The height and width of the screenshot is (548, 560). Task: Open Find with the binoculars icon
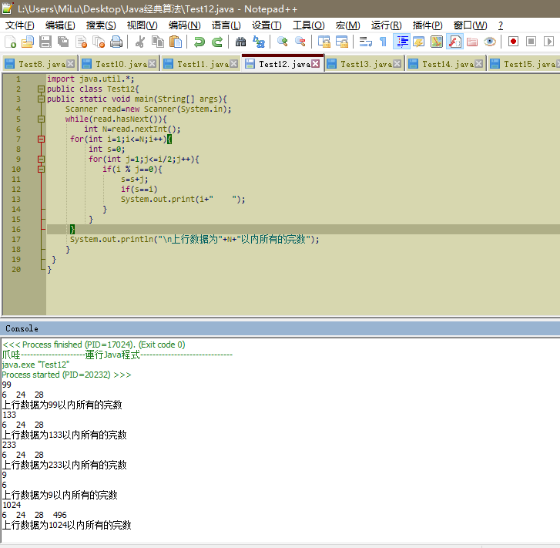click(240, 42)
